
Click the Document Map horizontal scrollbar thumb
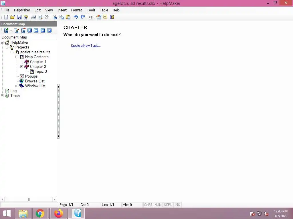pyautogui.click(x=29, y=199)
